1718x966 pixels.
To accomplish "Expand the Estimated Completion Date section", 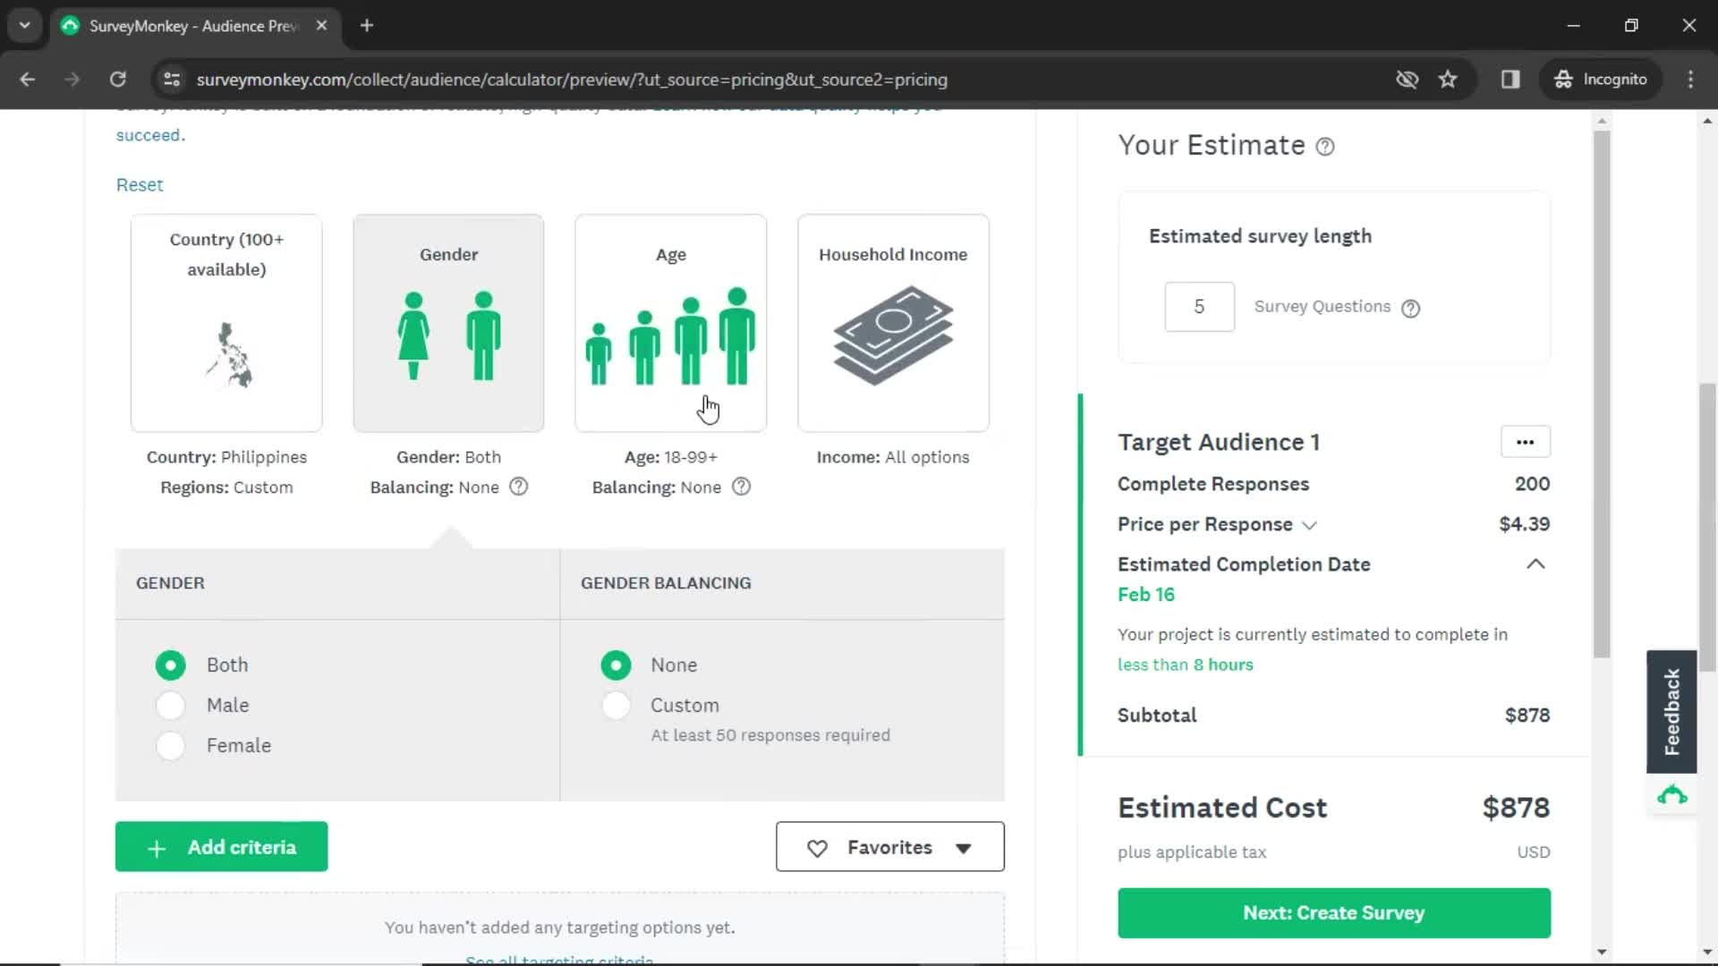I will [1536, 563].
